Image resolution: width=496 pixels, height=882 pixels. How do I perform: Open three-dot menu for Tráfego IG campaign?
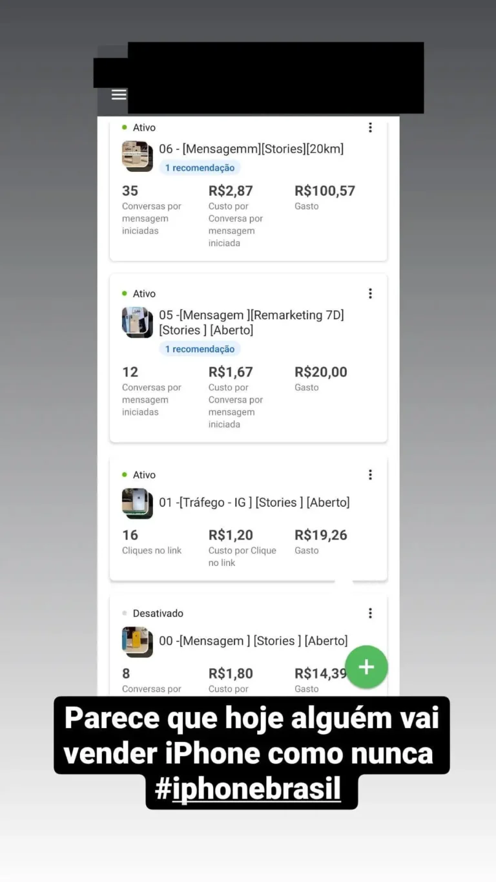pos(370,475)
